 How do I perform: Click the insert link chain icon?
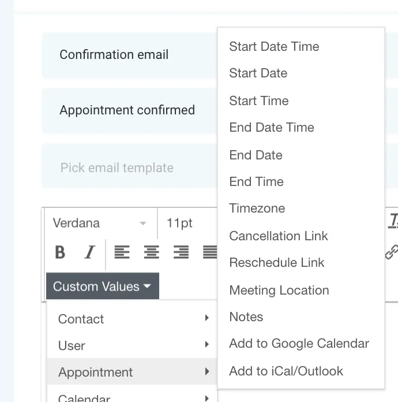(392, 252)
